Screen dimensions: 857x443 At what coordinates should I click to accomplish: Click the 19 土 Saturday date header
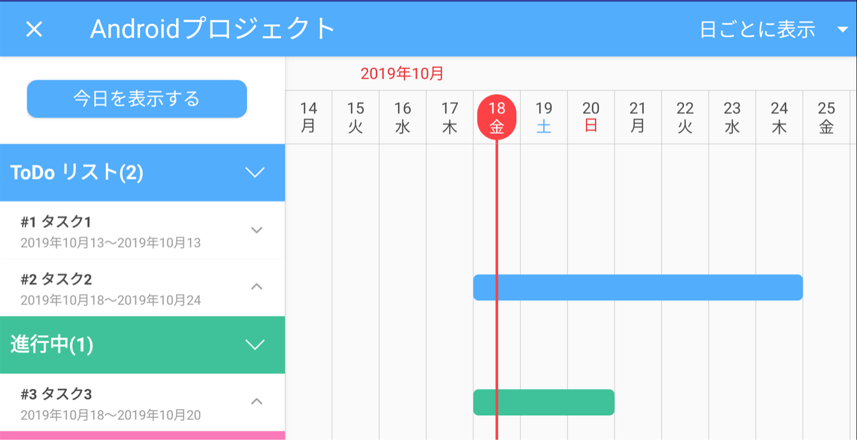coord(544,118)
